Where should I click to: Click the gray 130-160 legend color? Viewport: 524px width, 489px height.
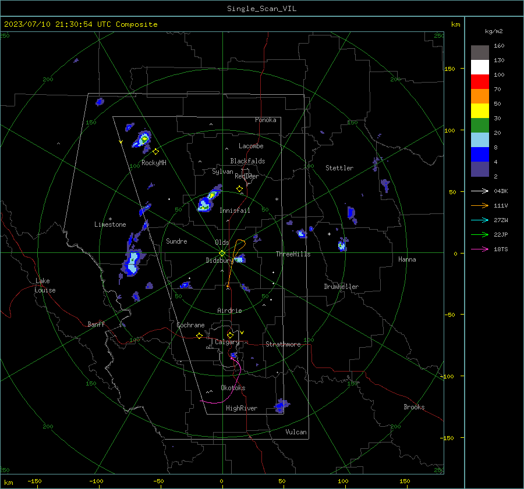point(480,53)
